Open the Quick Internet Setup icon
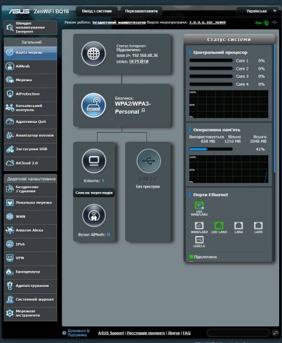This screenshot has height=343, width=282. tap(10, 27)
